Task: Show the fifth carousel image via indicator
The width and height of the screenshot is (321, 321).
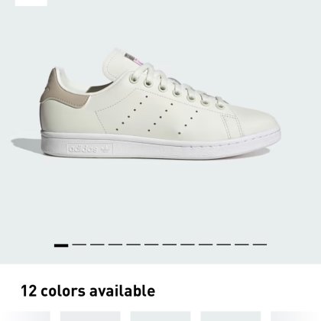Action: 134,245
